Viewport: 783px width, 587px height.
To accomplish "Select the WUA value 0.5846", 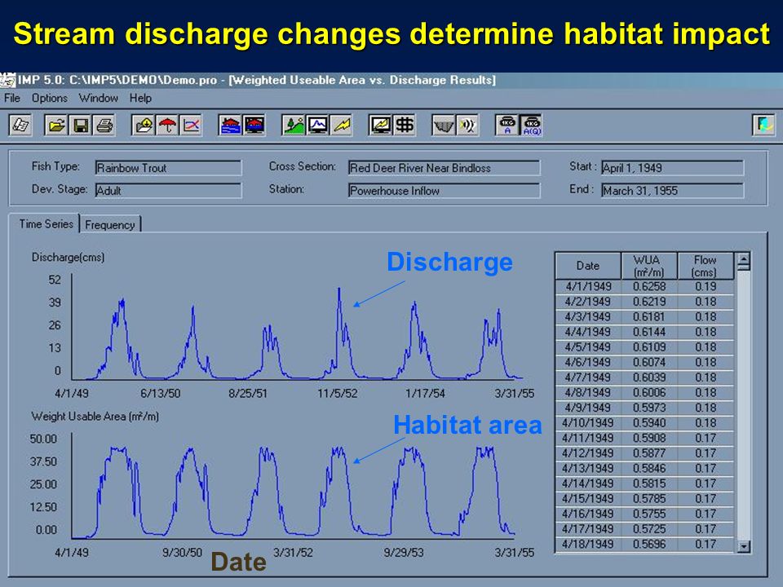I will tap(648, 468).
